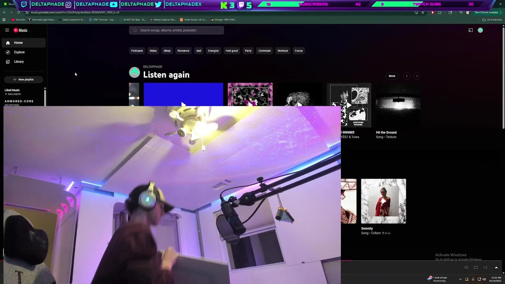The image size is (505, 284).
Task: Open Chrome apps grid icon
Action: 4,19
